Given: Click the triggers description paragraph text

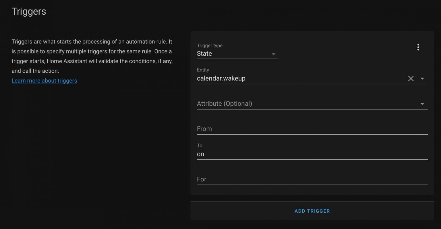Looking at the screenshot, I should (92, 56).
